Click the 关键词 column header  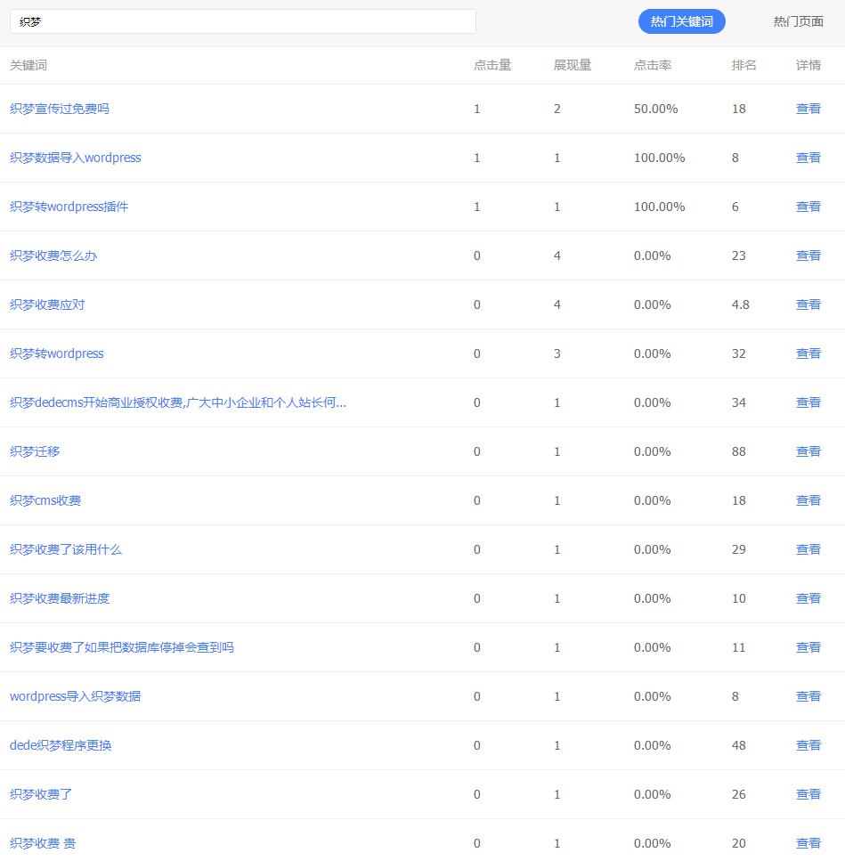coord(28,65)
